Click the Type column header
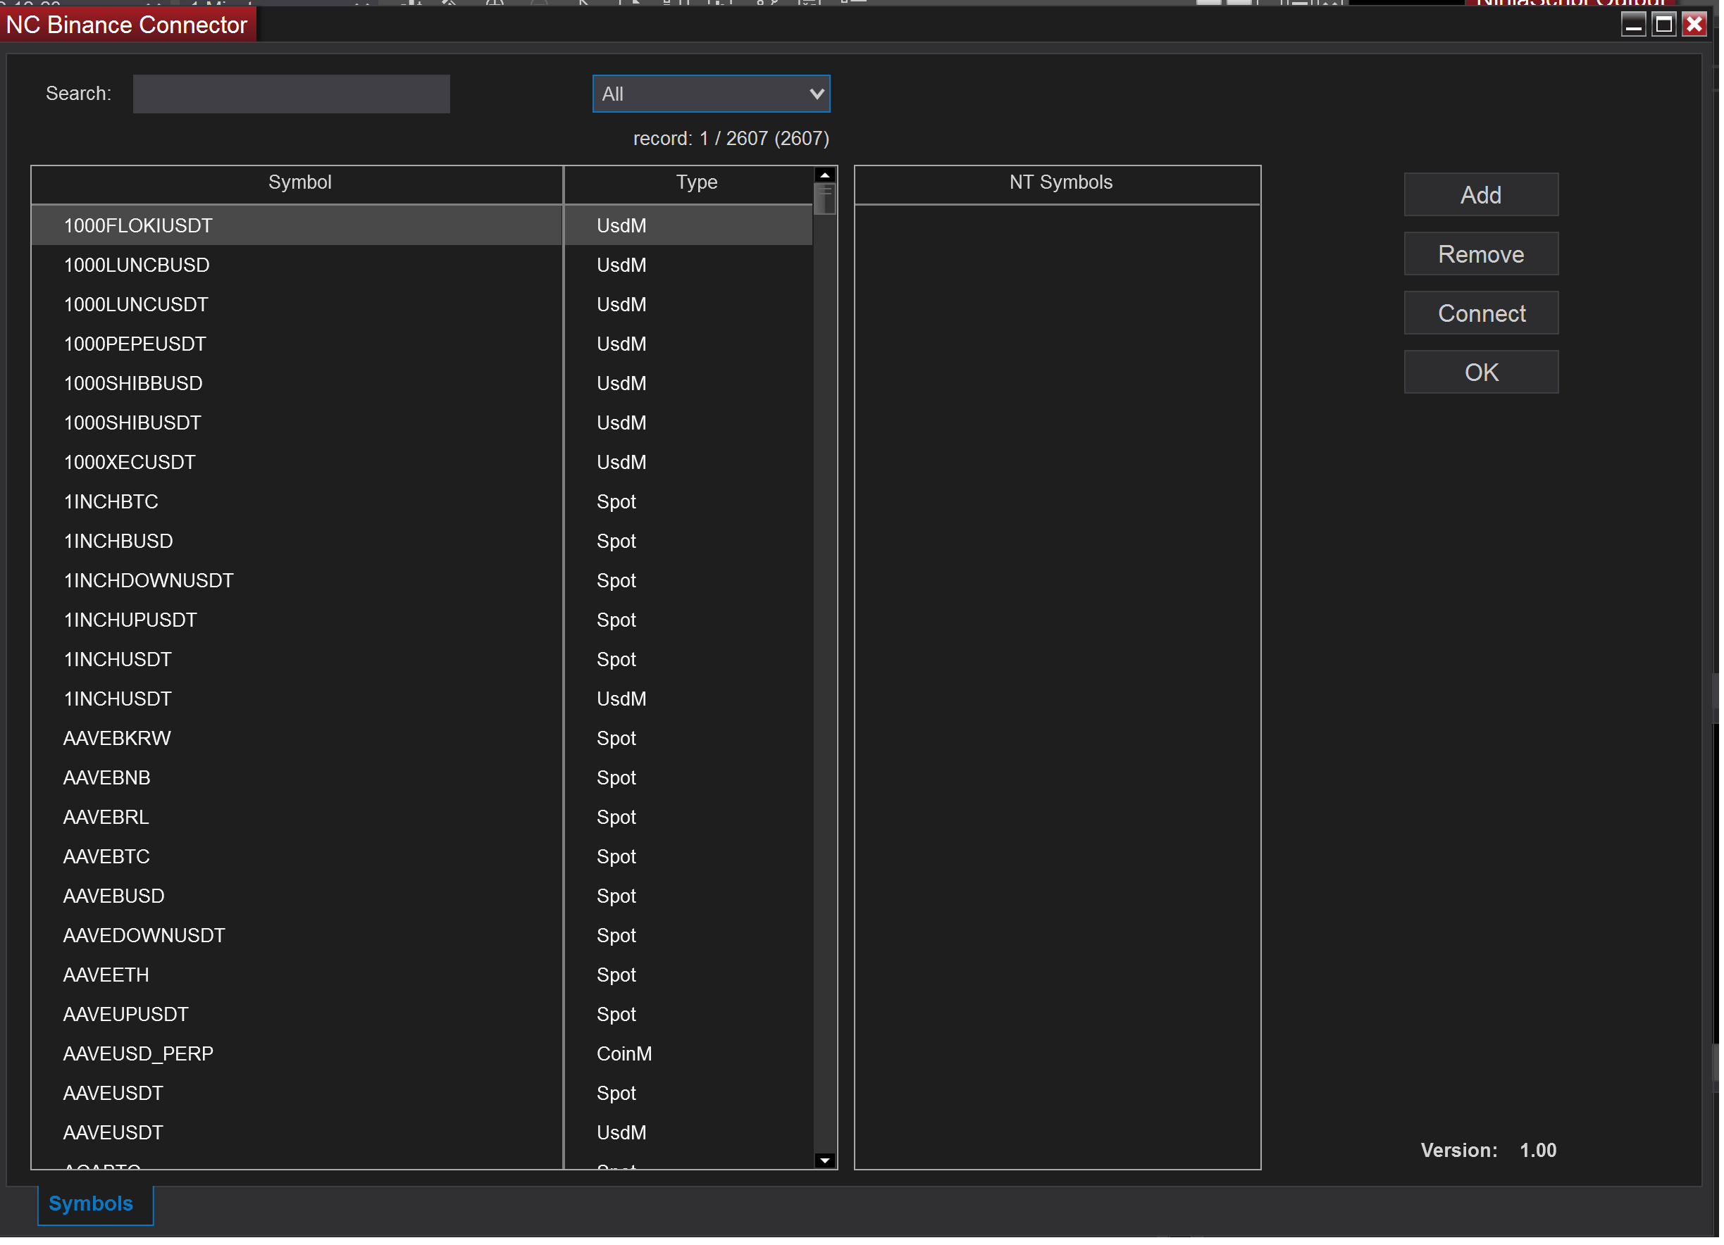This screenshot has width=1724, height=1245. [x=697, y=183]
